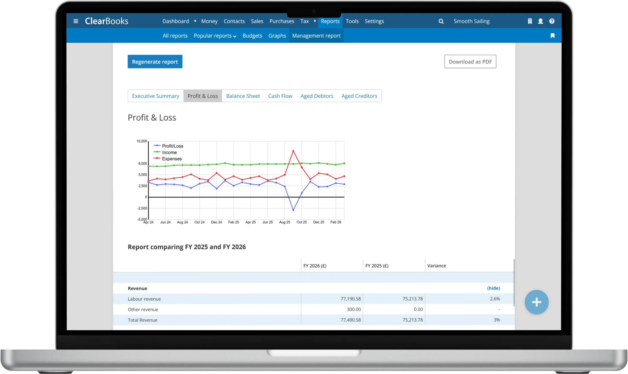Switch to the Executive Summary tab

pyautogui.click(x=155, y=96)
